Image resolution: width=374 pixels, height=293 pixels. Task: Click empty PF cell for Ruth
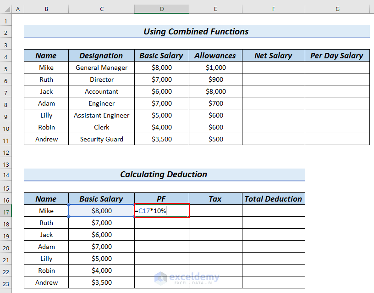[162, 223]
